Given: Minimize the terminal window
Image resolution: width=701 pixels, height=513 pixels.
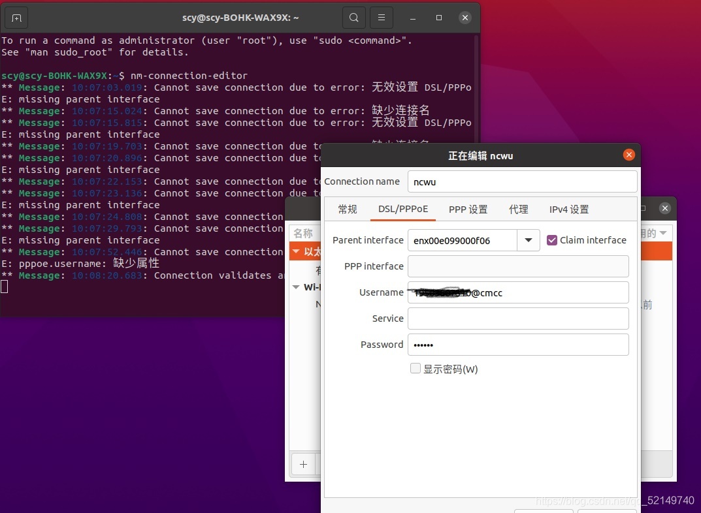Looking at the screenshot, I should tap(413, 18).
